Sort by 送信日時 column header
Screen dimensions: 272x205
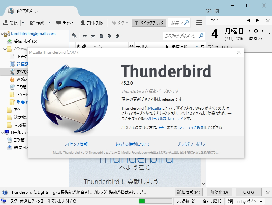point(185,46)
